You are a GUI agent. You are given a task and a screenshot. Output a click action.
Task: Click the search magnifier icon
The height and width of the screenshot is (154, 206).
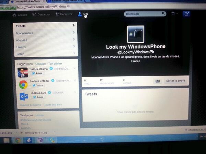click(x=163, y=13)
